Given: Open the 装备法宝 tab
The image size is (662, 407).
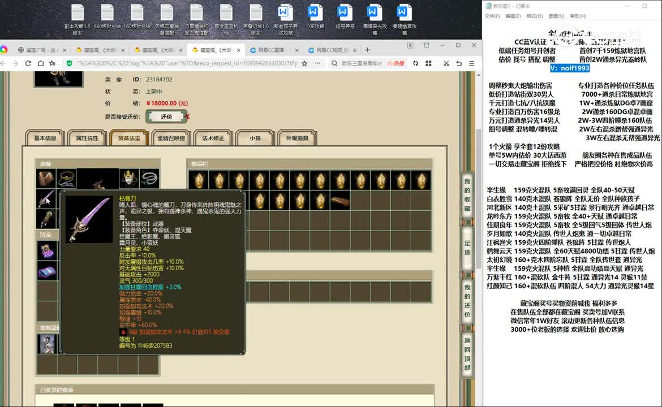Looking at the screenshot, I should (x=129, y=138).
